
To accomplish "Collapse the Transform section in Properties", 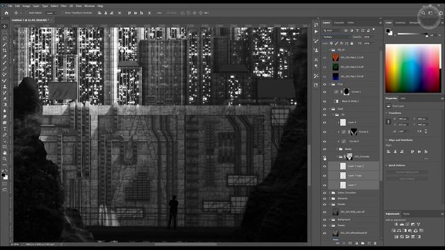I will 387,112.
